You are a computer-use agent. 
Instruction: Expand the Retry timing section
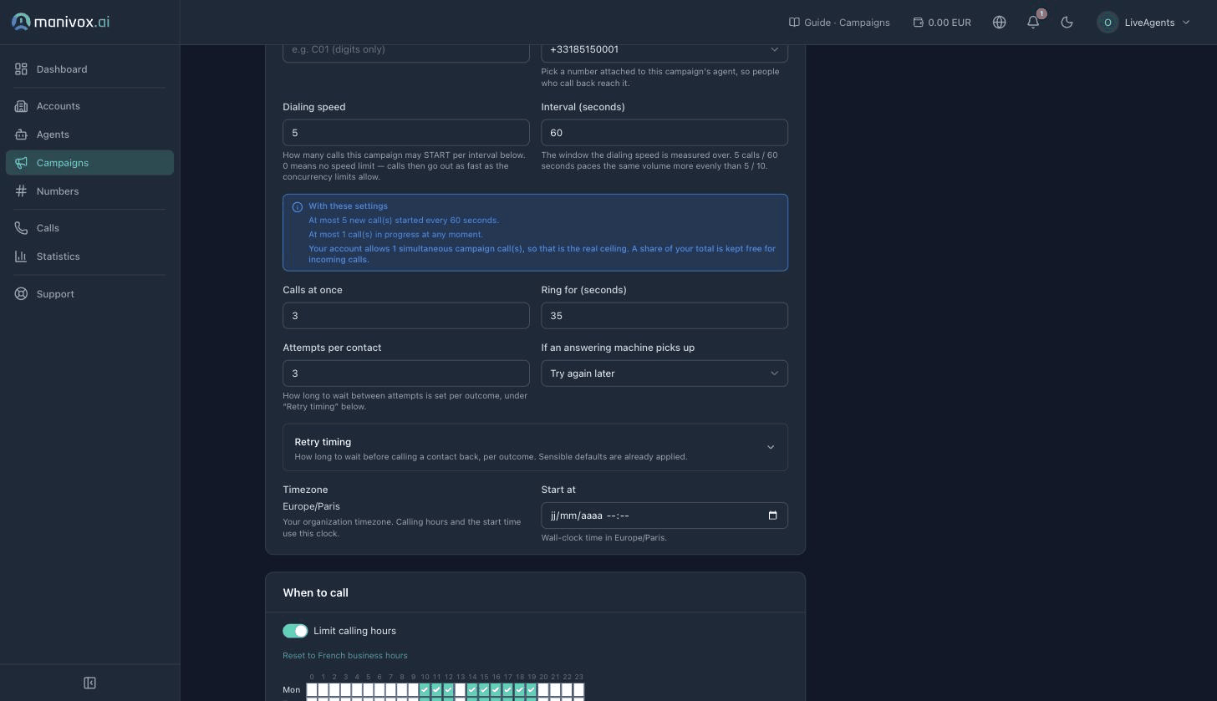click(x=535, y=448)
